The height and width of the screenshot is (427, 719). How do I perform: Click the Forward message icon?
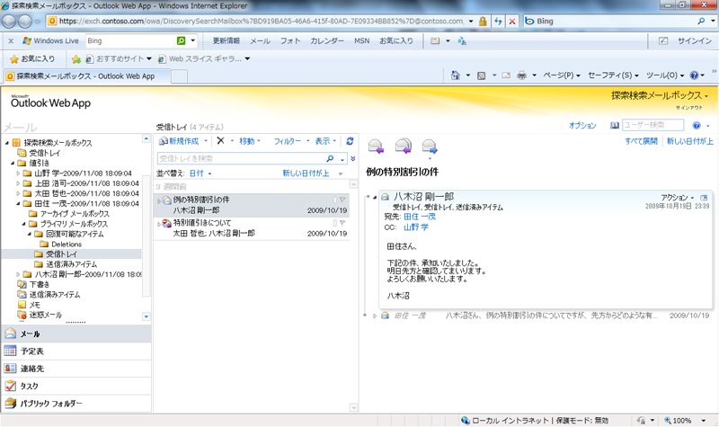[430, 147]
